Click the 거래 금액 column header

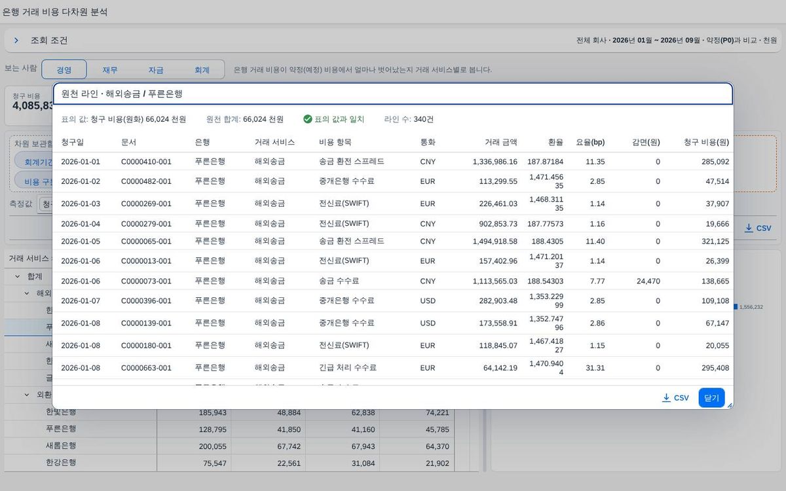click(x=501, y=142)
